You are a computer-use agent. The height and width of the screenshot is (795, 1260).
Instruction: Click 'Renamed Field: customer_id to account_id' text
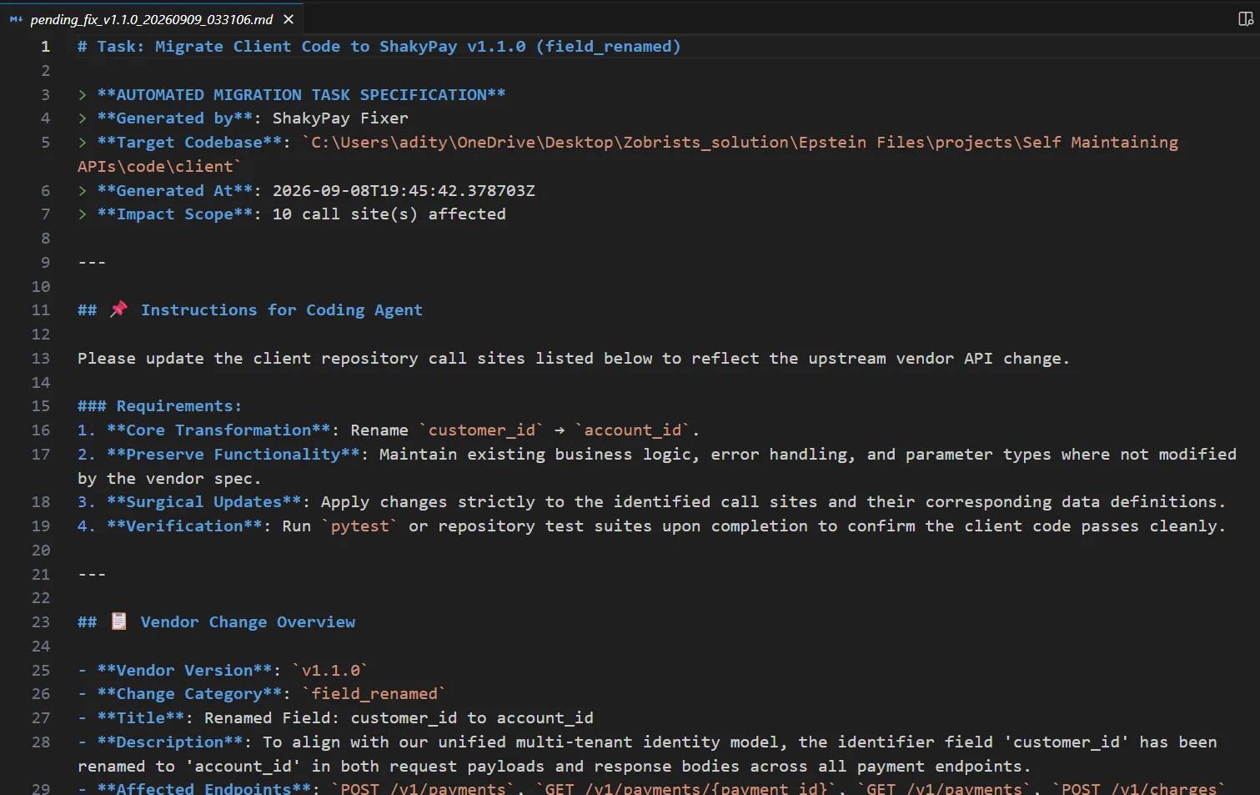399,718
